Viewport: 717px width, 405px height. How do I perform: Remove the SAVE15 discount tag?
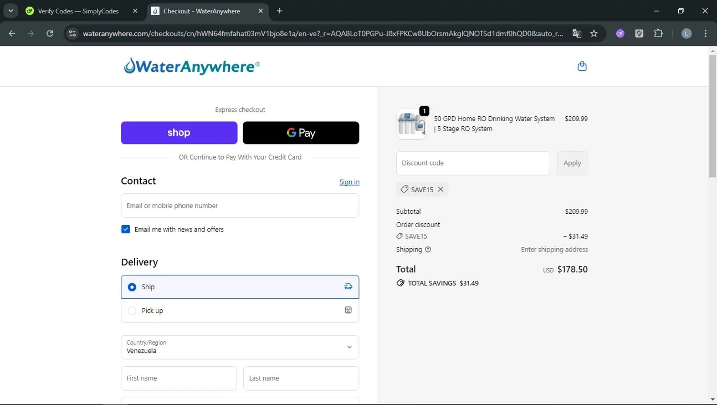pos(441,189)
